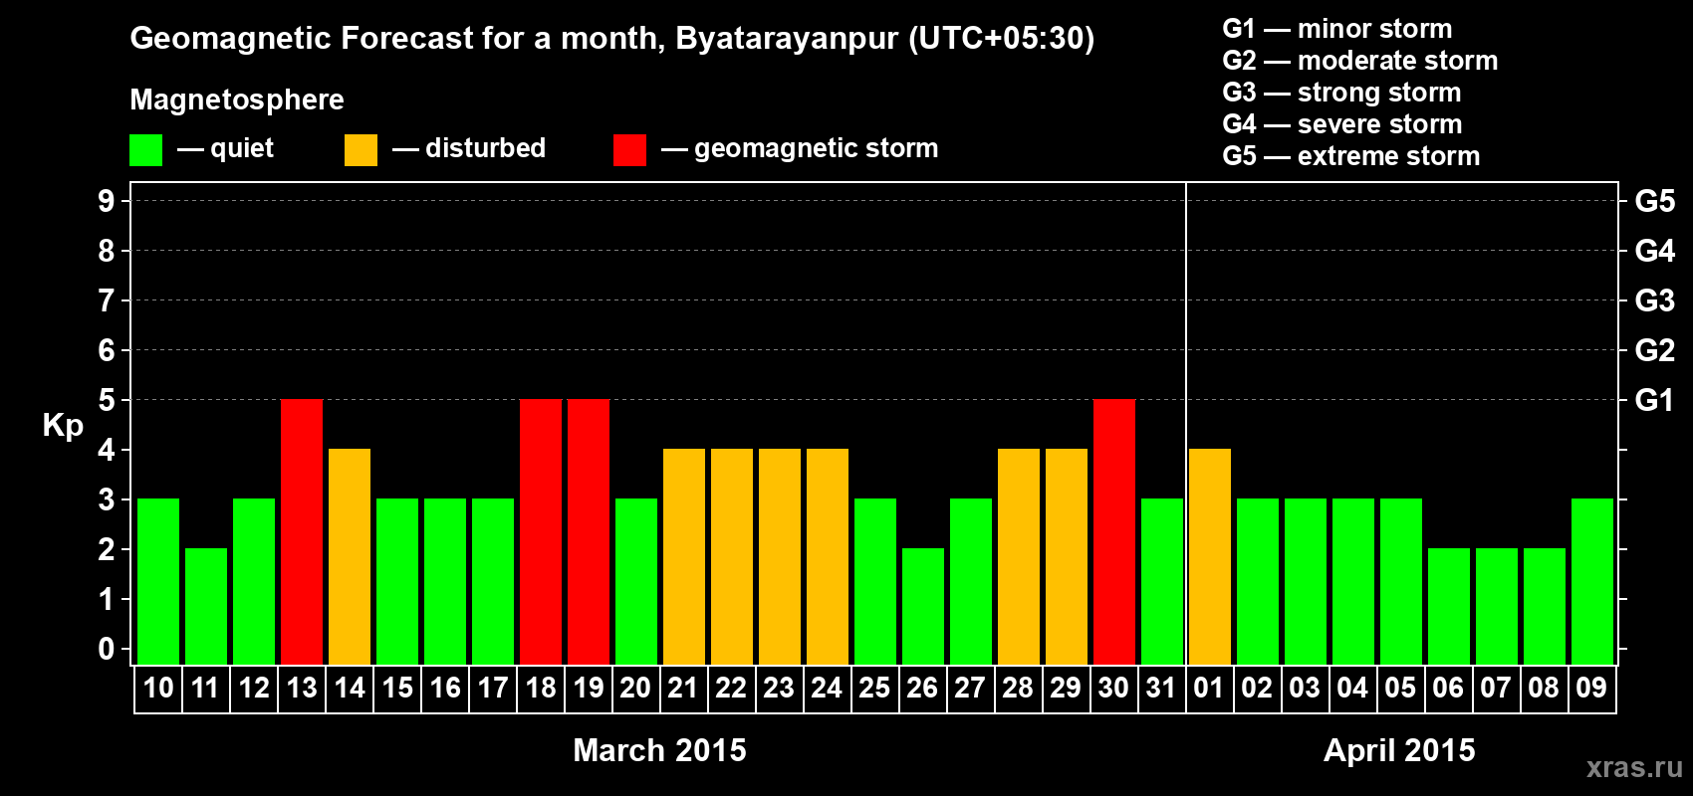Click the date label 12
This screenshot has height=796, width=1693.
tap(254, 689)
